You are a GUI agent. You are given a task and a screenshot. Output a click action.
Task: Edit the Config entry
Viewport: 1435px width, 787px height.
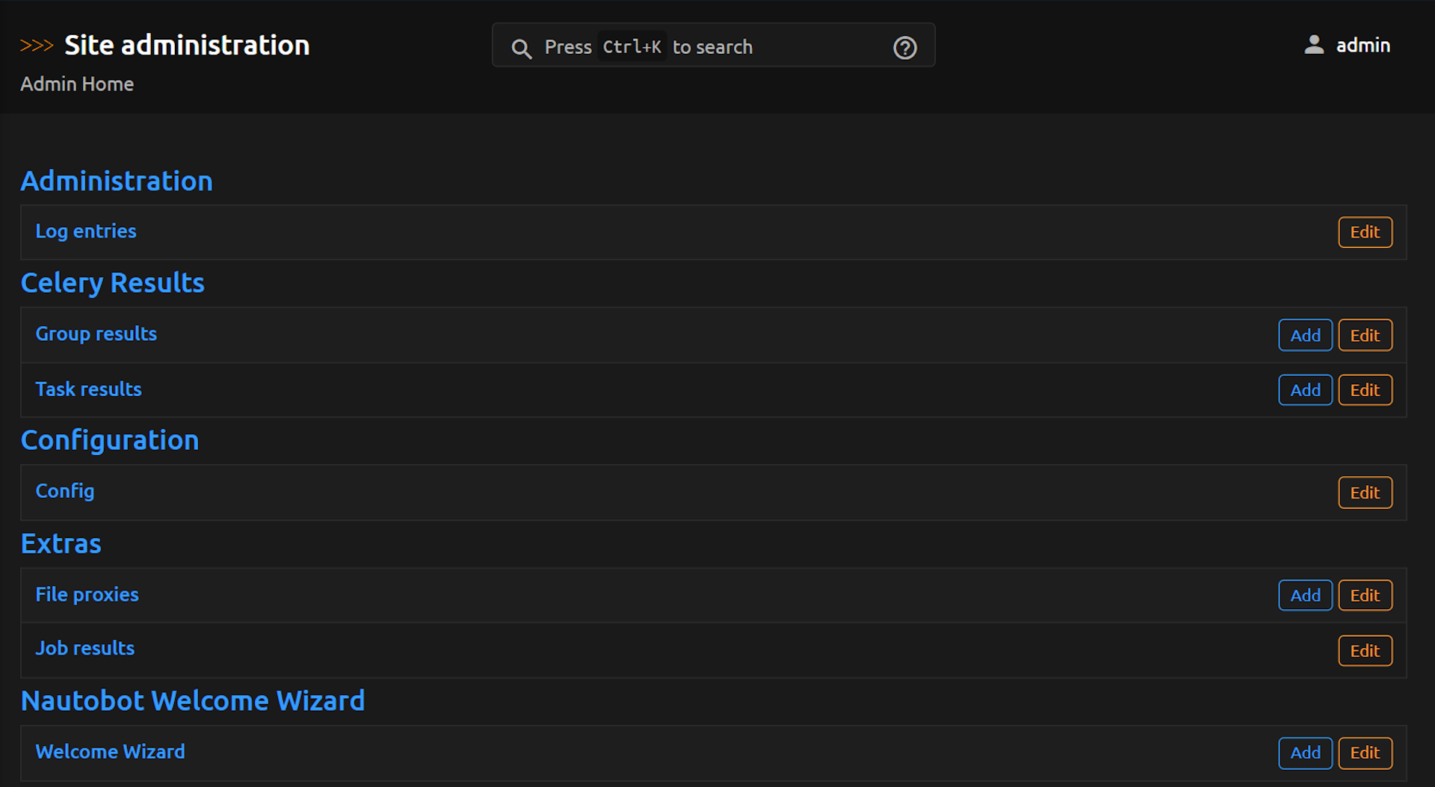pos(1364,493)
